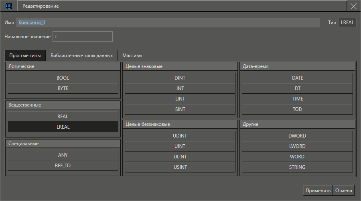Select the REF_TO special type
The width and height of the screenshot is (361, 201).
pyautogui.click(x=63, y=165)
